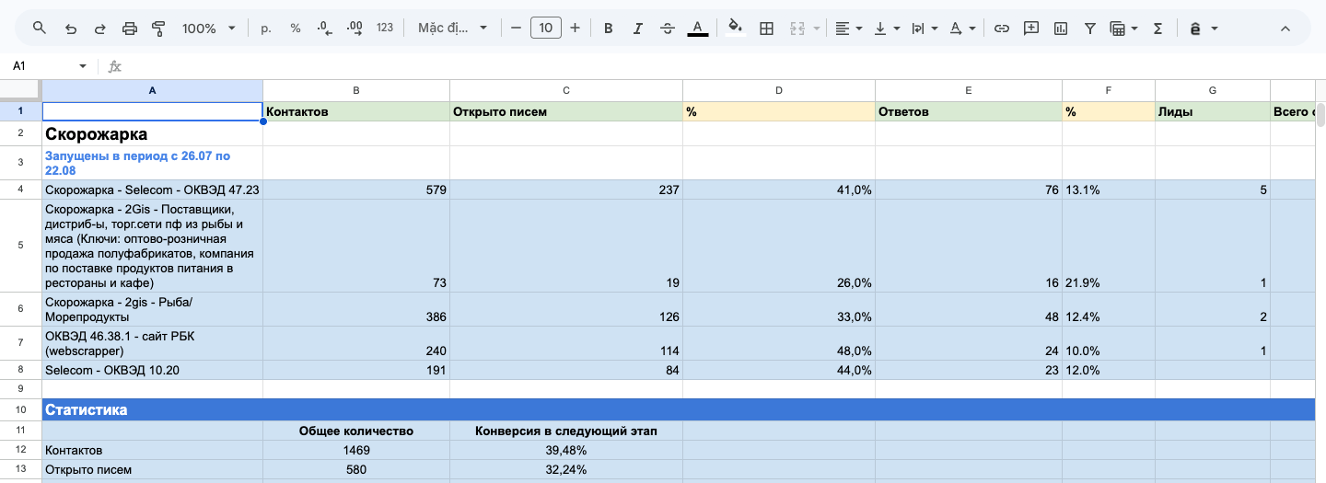Insert a chart
1326x483 pixels.
click(x=1061, y=29)
